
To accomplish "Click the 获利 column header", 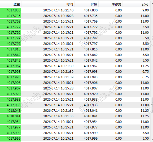I will pyautogui.click(x=136, y=4).
